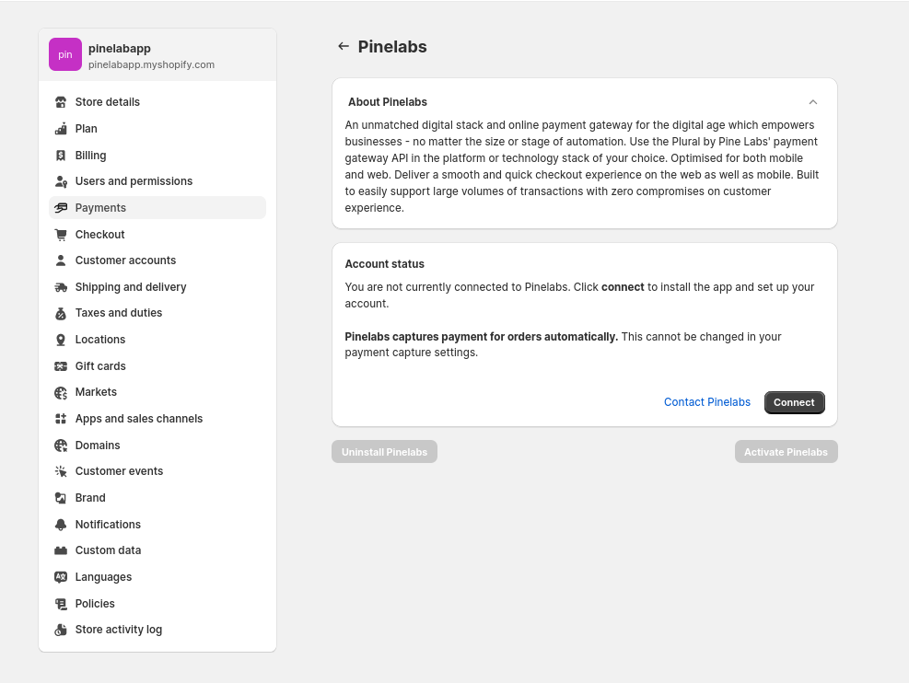Open Shipping and delivery settings
909x683 pixels.
click(157, 287)
